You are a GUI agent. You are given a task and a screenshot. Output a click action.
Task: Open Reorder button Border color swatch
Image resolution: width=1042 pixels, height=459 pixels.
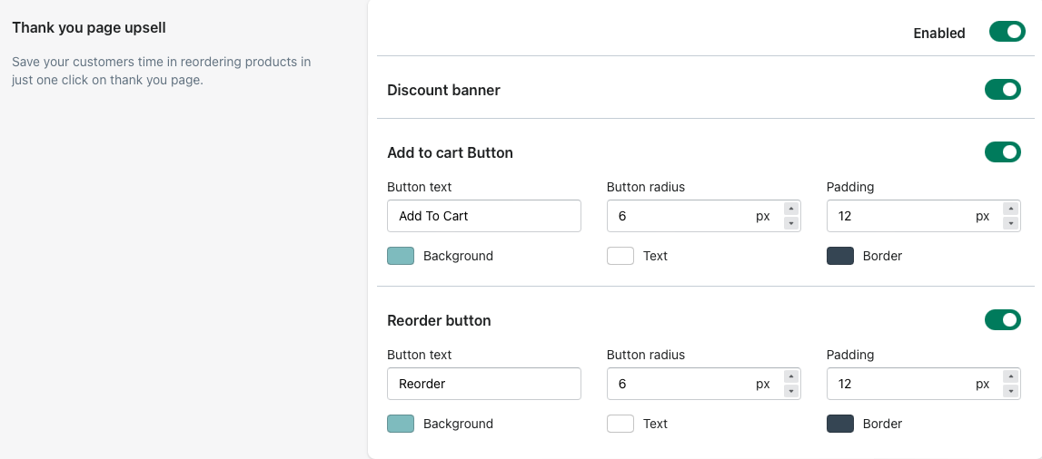[x=840, y=424]
